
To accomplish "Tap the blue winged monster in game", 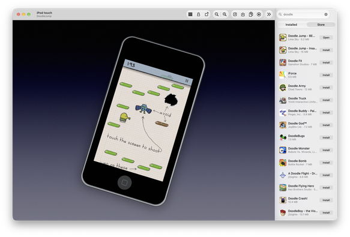I will (x=143, y=109).
